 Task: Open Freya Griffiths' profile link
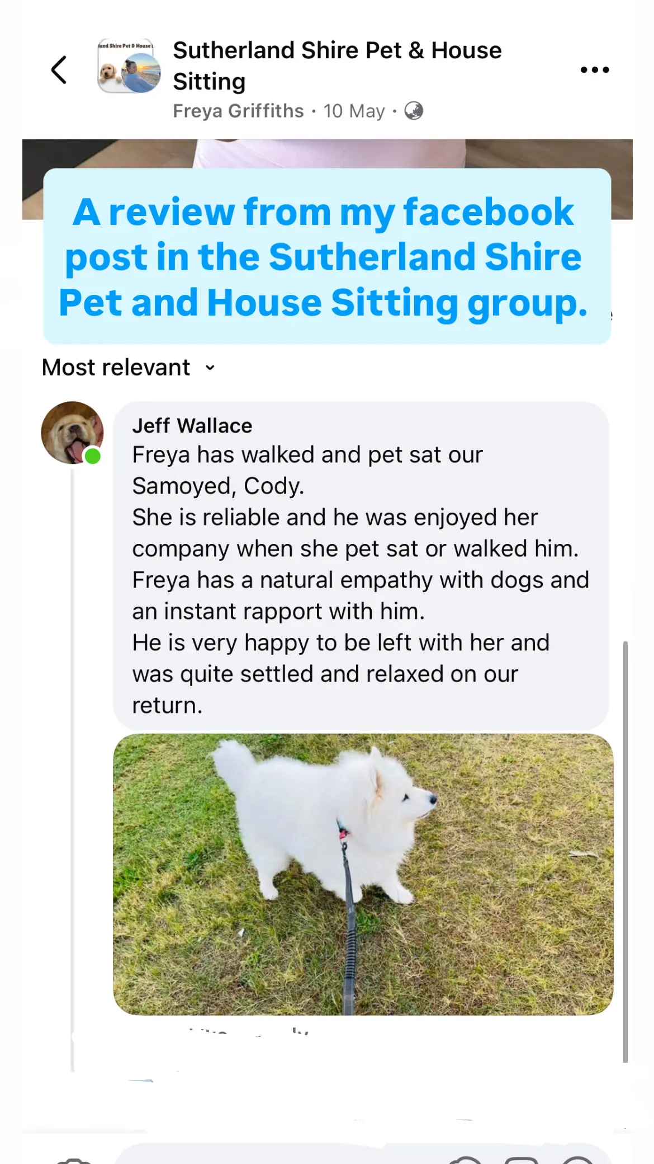pos(238,111)
